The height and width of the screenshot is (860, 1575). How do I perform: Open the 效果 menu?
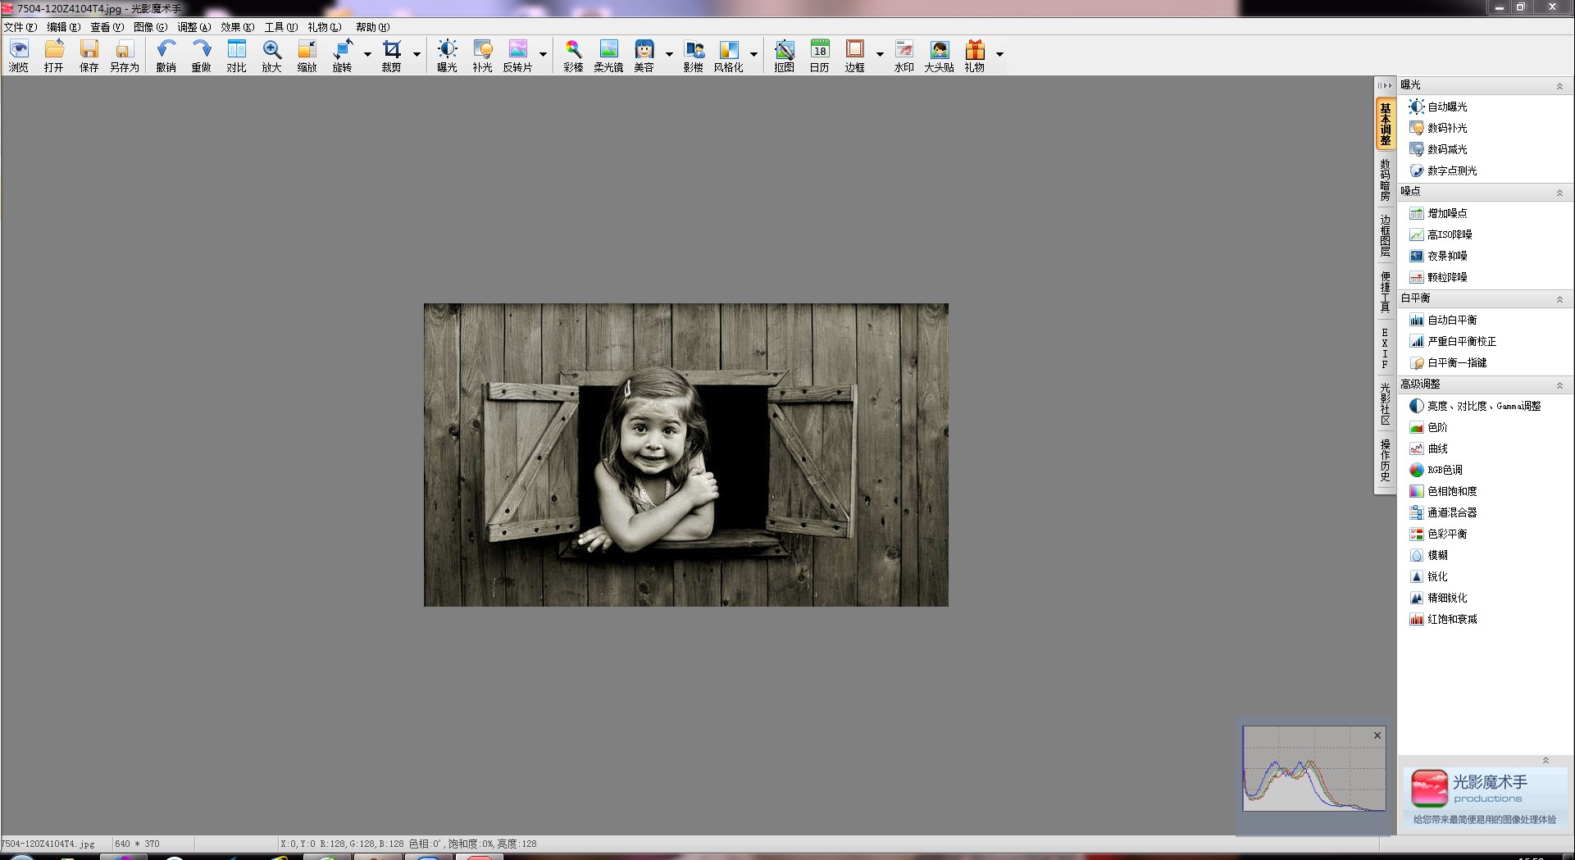238,27
